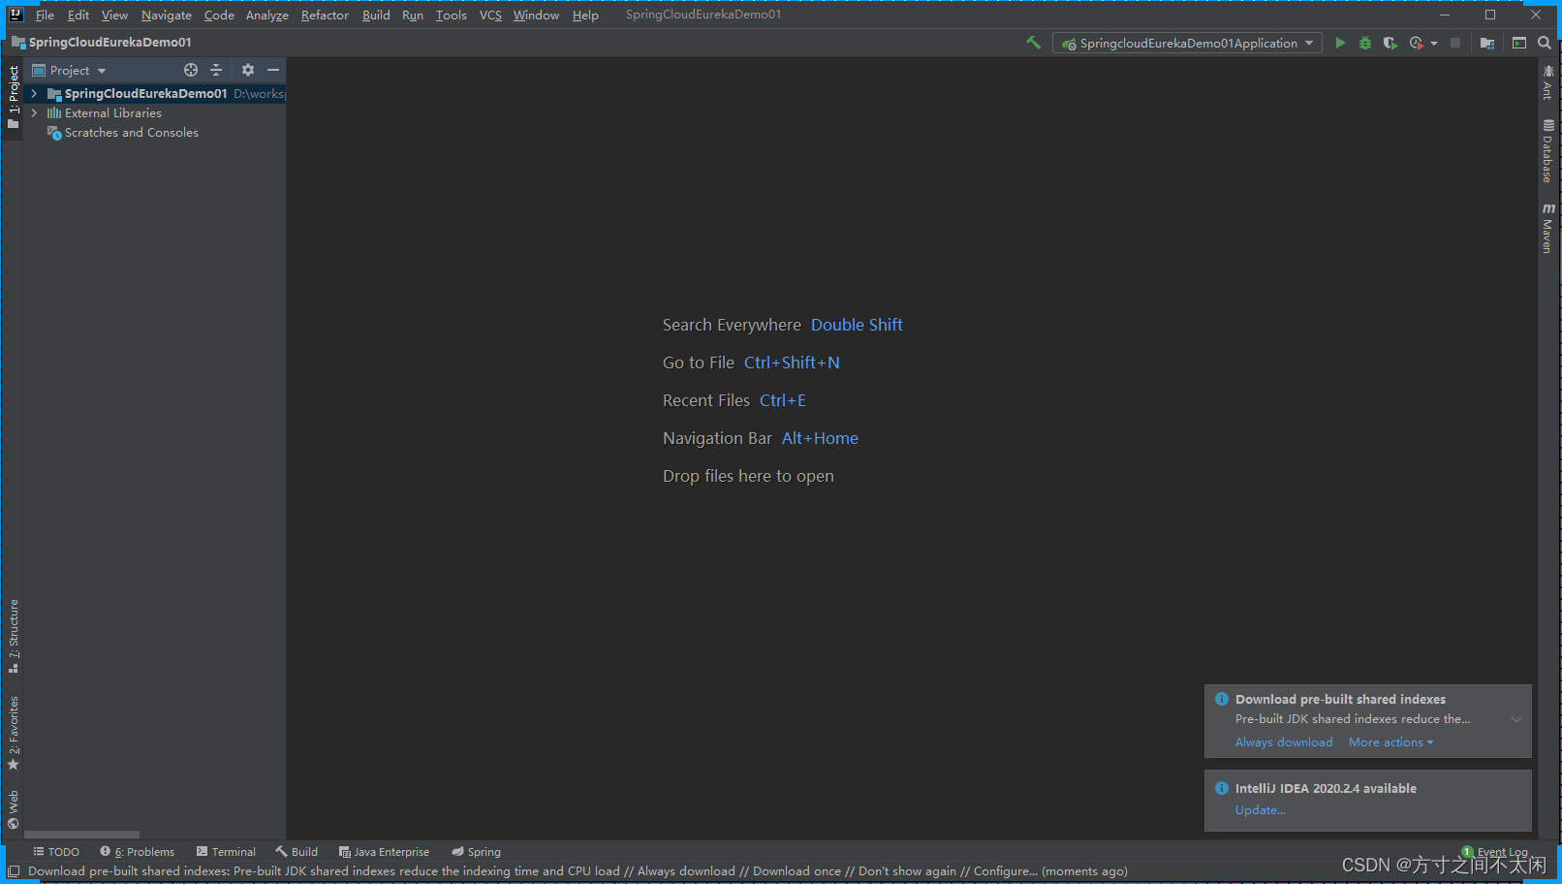Run the application with the green play icon

(1340, 43)
